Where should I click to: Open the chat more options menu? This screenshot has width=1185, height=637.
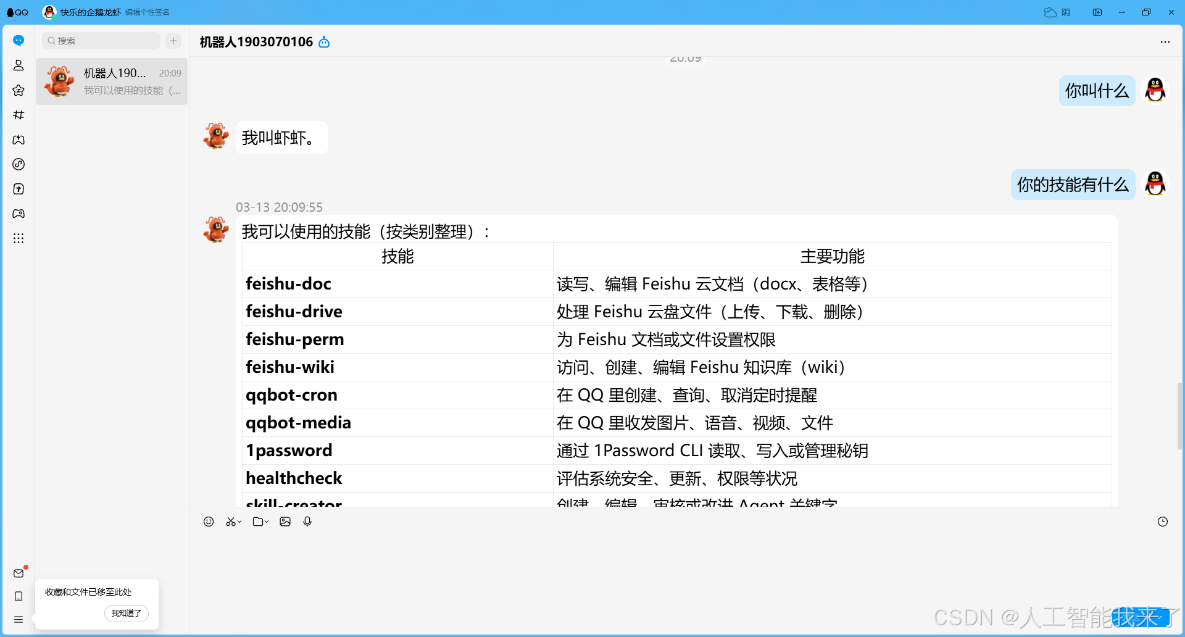click(x=1165, y=42)
